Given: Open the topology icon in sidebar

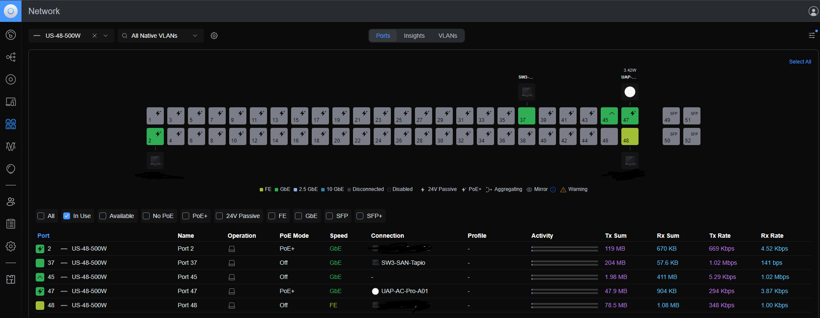Looking at the screenshot, I should 11,57.
